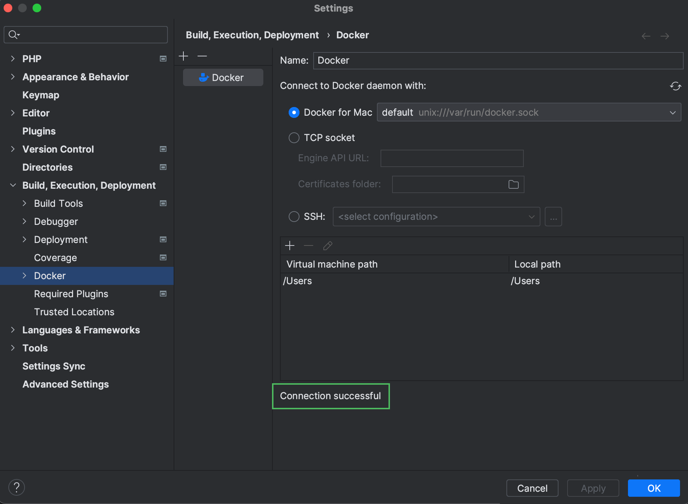Select the SSH connection radio button
The height and width of the screenshot is (504, 688).
click(x=294, y=216)
